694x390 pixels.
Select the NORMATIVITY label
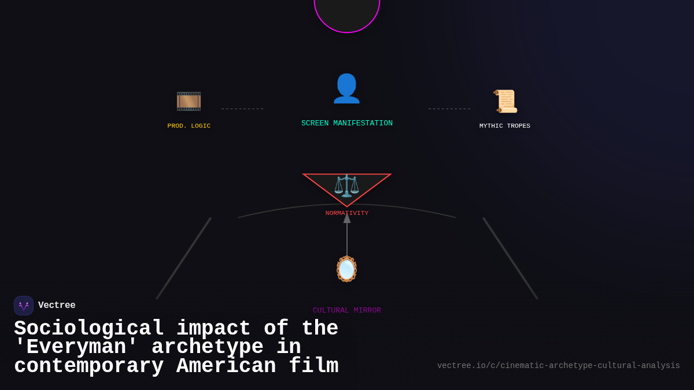pyautogui.click(x=346, y=213)
